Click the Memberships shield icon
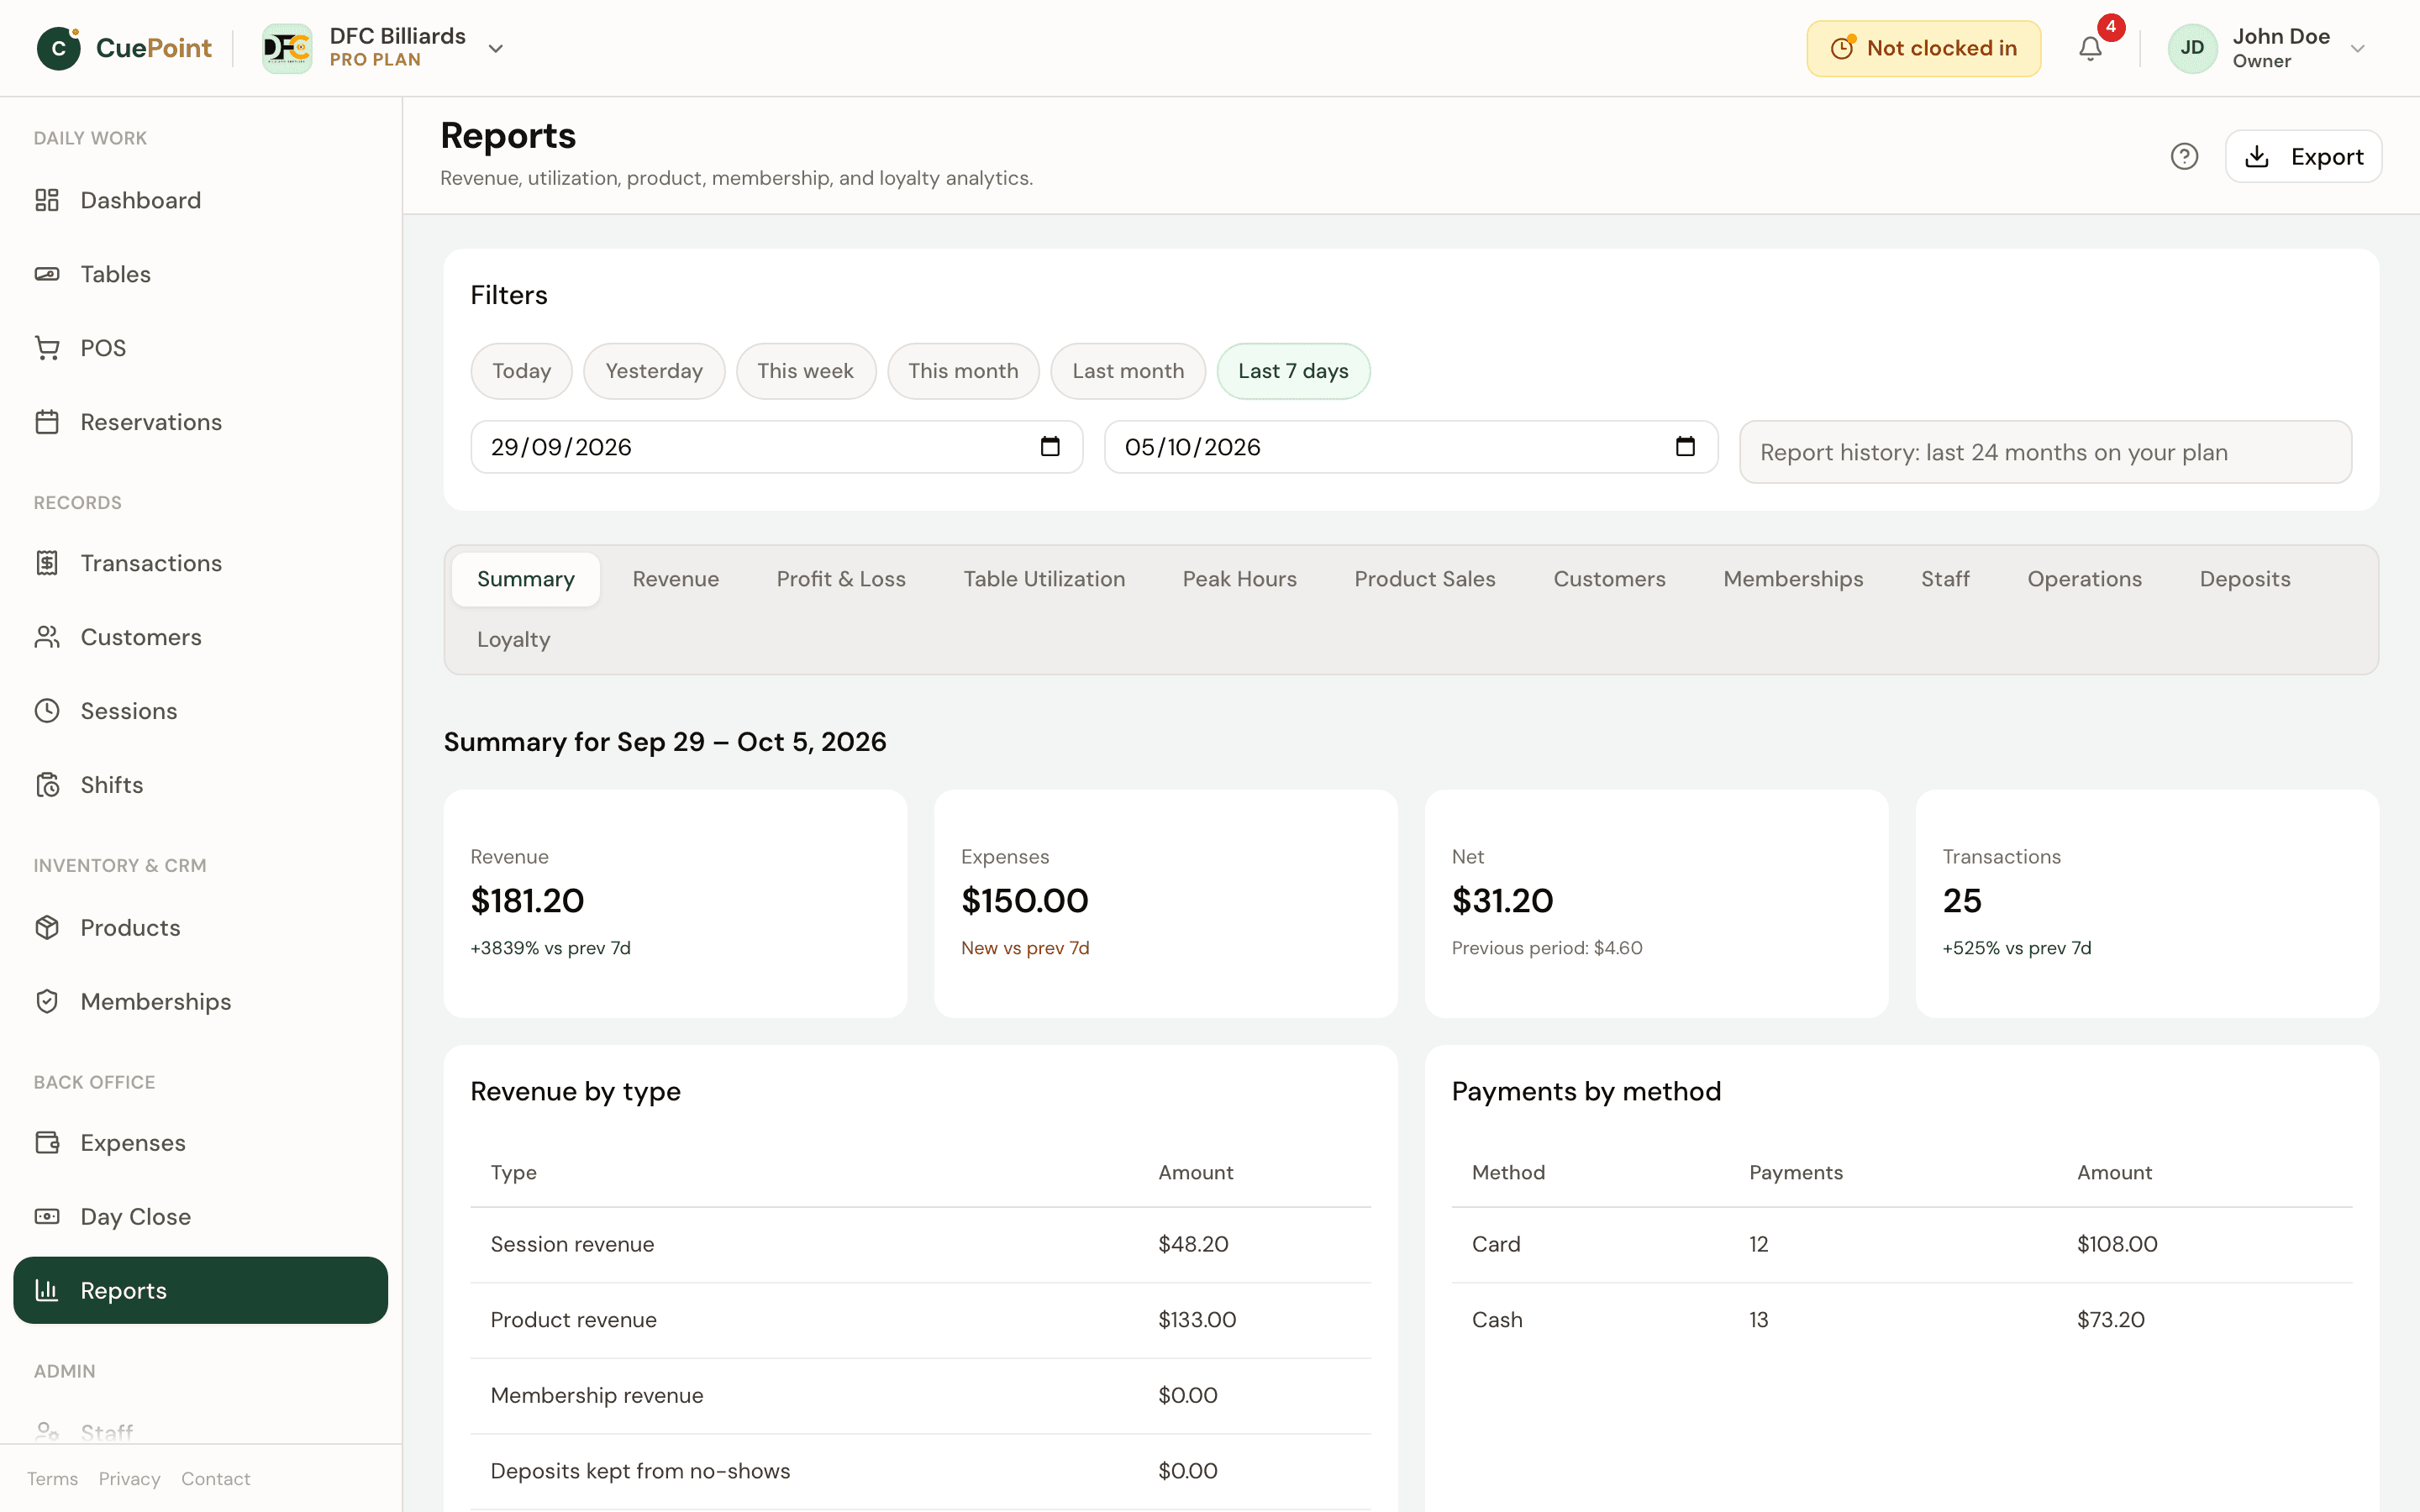The height and width of the screenshot is (1512, 2420). coord(47,1001)
